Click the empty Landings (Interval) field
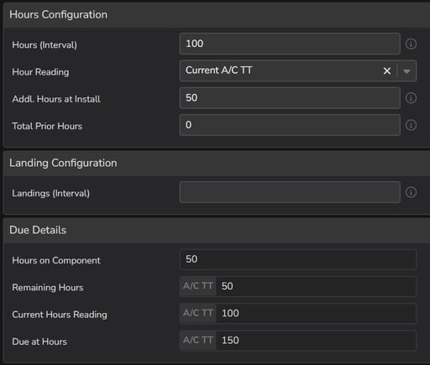 pyautogui.click(x=290, y=192)
